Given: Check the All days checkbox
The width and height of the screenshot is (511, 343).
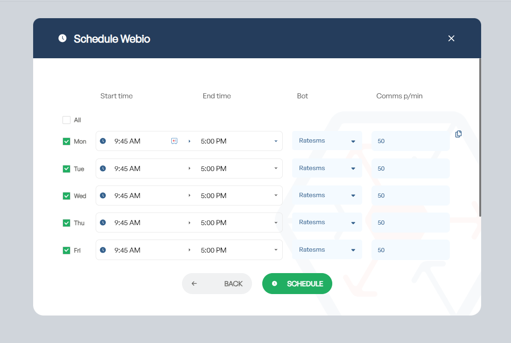Looking at the screenshot, I should point(66,120).
